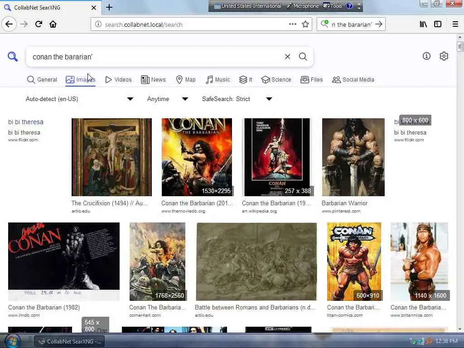This screenshot has width=464, height=348.
Task: Select the Social Media tab
Action: (x=353, y=80)
